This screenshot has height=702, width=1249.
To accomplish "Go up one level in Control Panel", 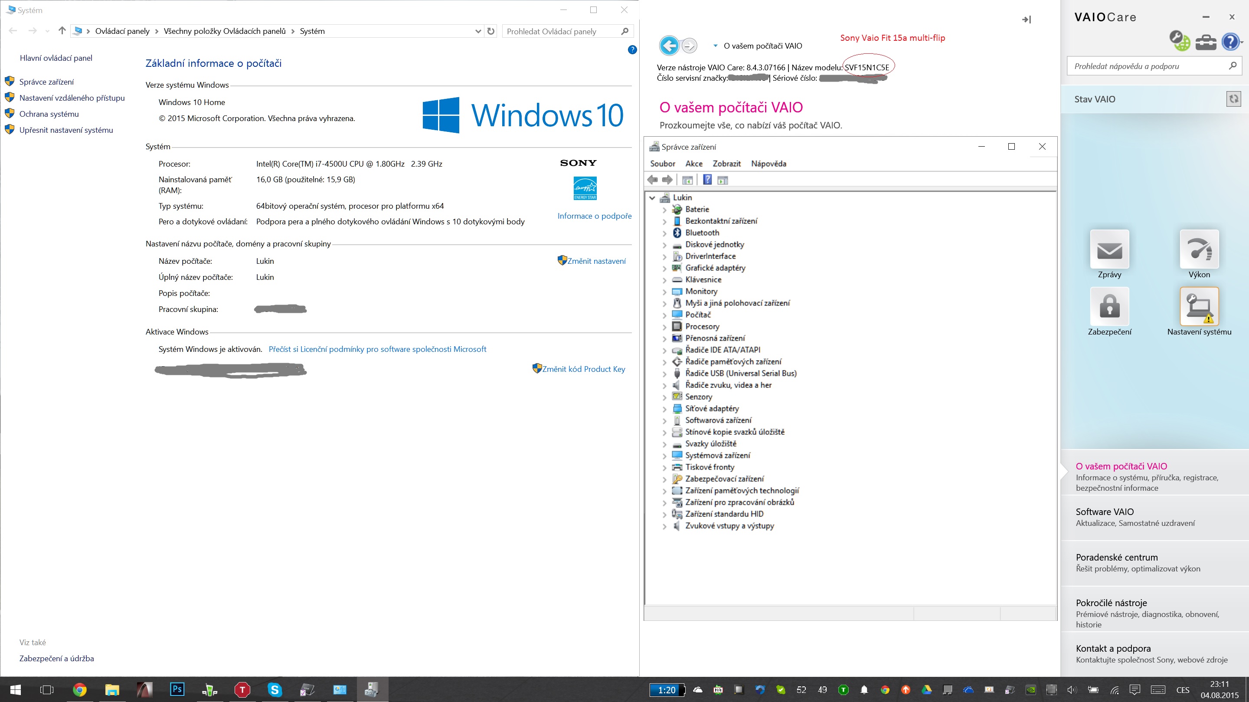I will click(62, 30).
